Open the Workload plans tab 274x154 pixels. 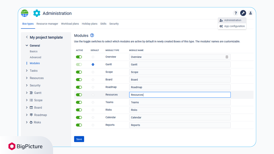coord(70,24)
